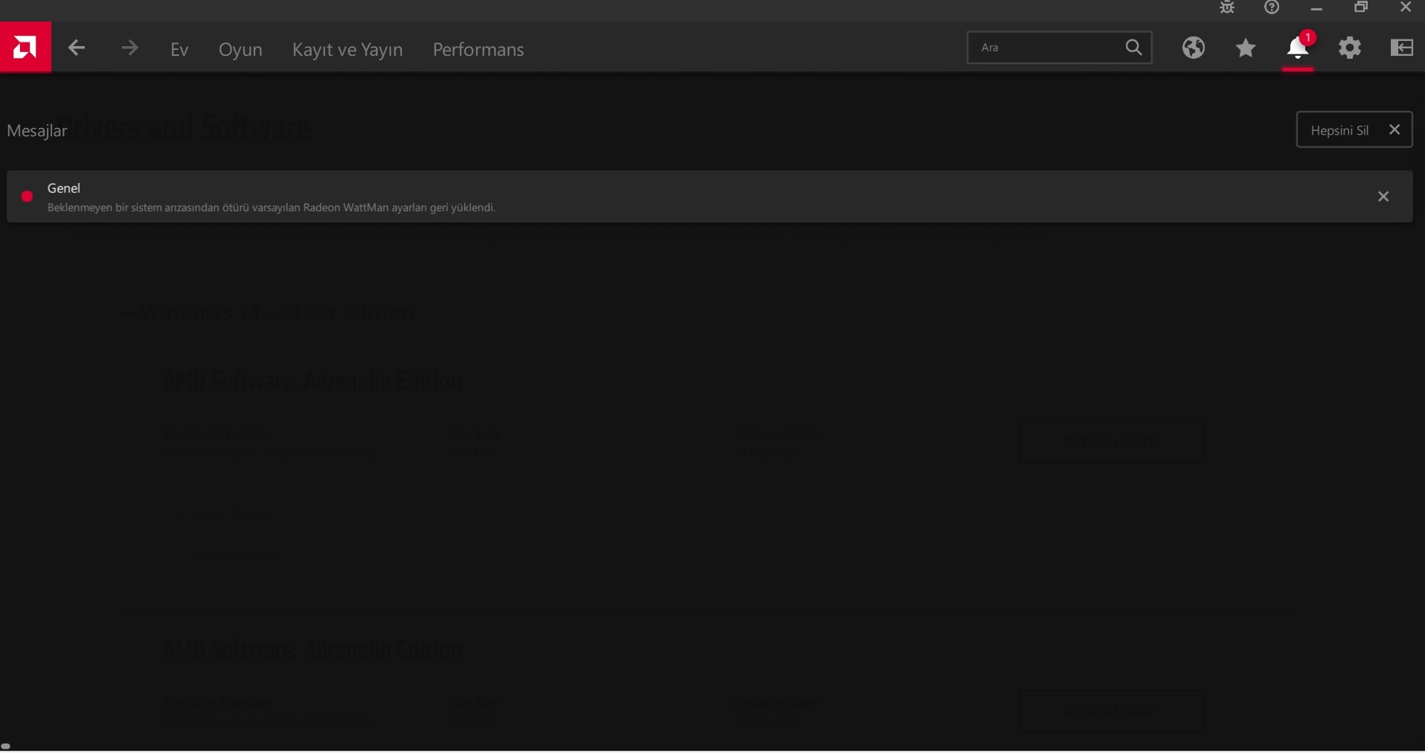Go back with the left arrow
Screen dimensions: 1425x753
pyautogui.click(x=77, y=49)
